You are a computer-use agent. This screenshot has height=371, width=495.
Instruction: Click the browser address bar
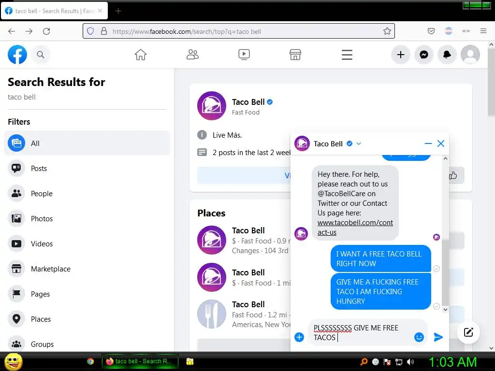point(238,31)
